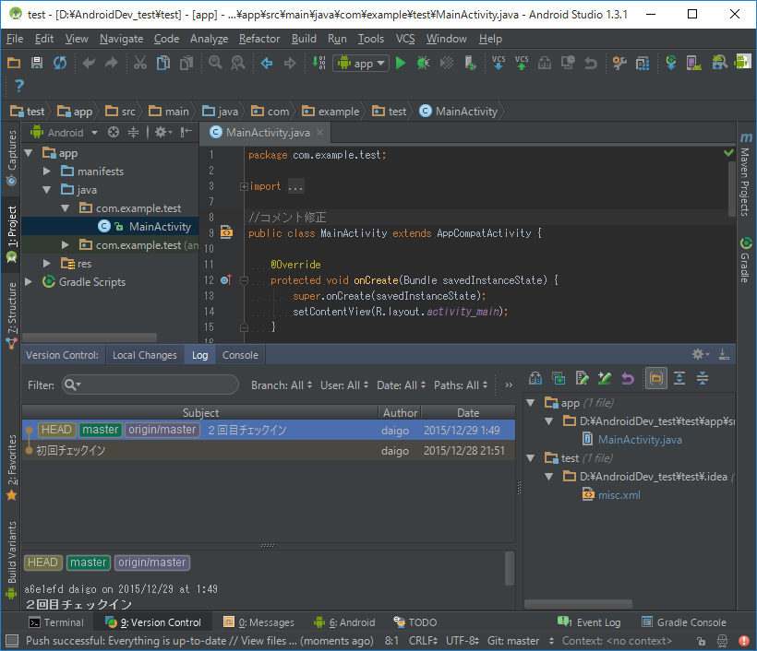Click the Debug app bug icon

(424, 64)
